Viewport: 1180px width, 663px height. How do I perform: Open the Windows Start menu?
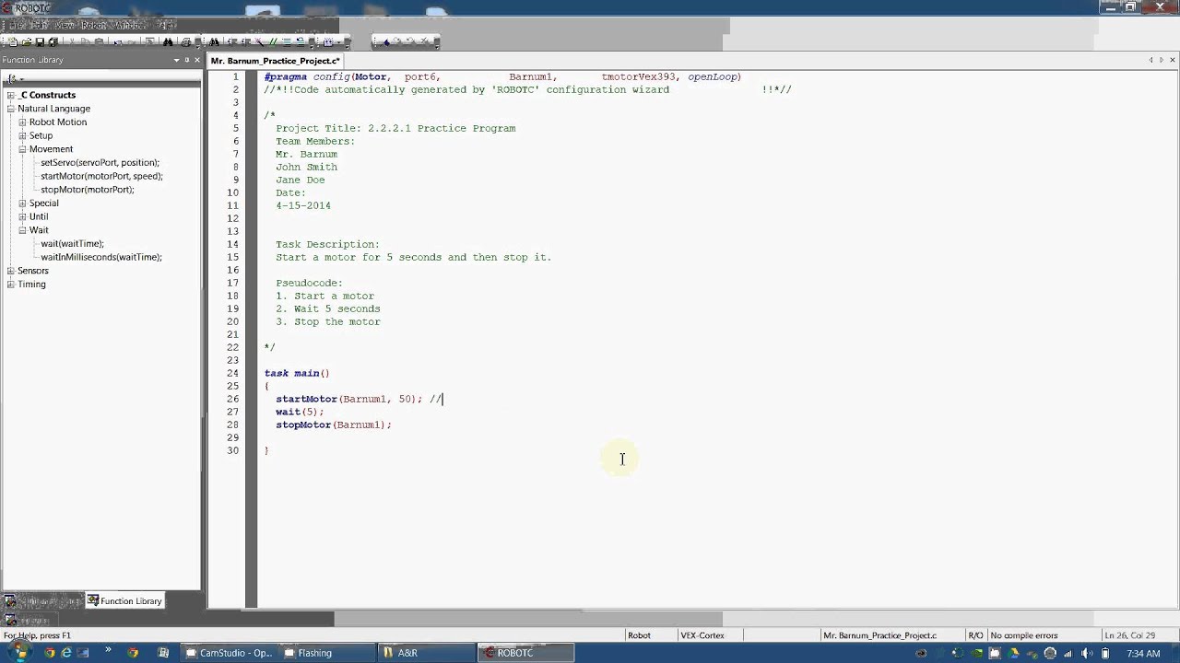click(19, 653)
